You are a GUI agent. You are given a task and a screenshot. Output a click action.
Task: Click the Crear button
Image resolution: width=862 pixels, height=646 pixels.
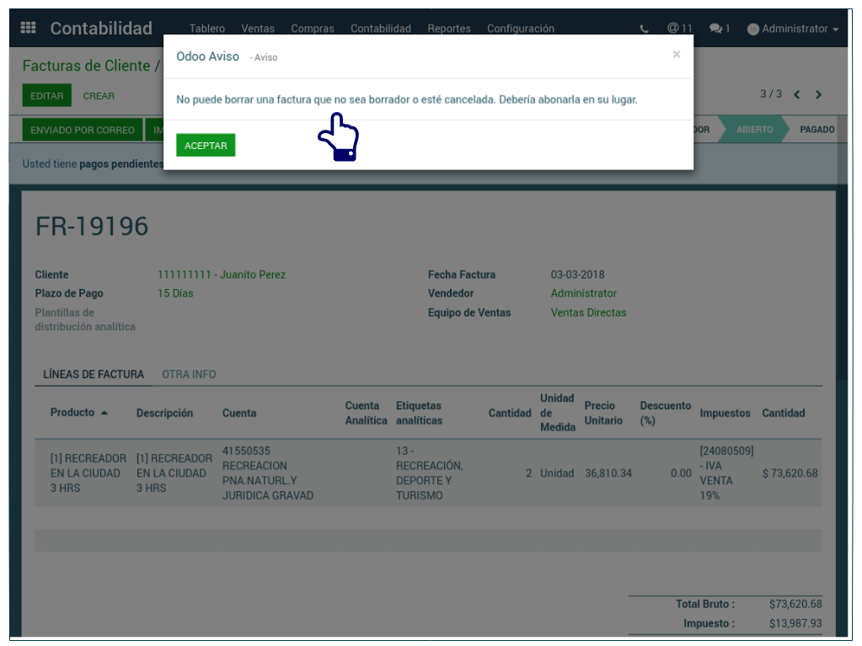coord(99,96)
